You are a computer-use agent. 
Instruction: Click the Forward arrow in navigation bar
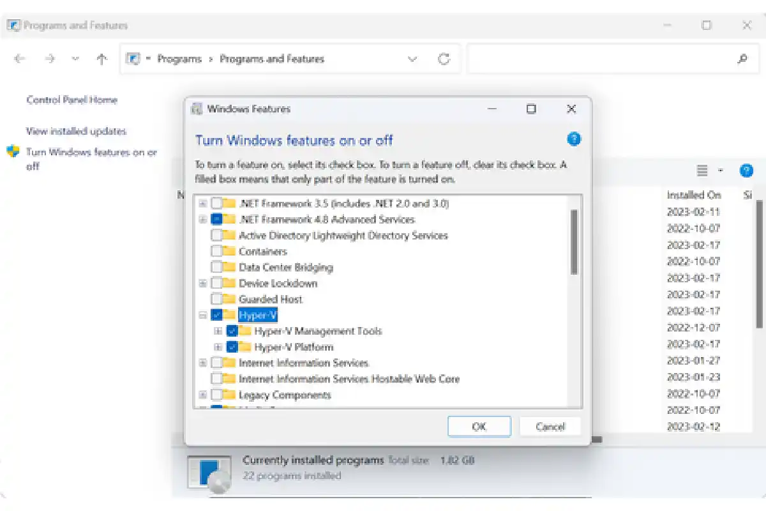pyautogui.click(x=50, y=59)
